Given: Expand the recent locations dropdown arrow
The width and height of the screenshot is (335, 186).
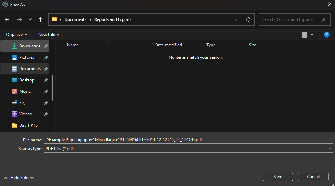Looking at the screenshot, I should point(30,19).
